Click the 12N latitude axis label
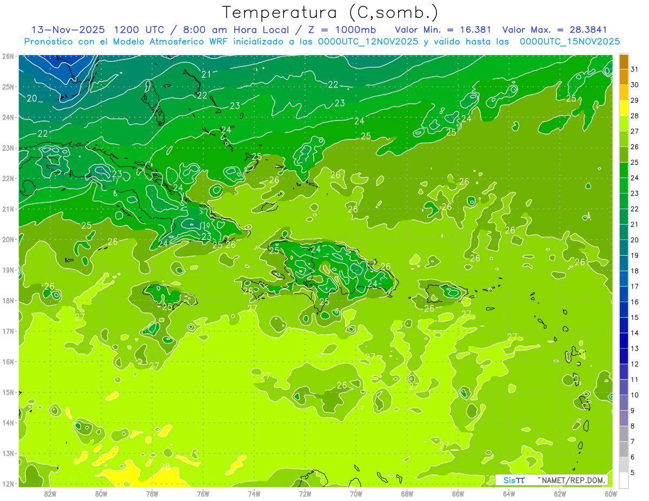This screenshot has width=649, height=501. (8, 484)
